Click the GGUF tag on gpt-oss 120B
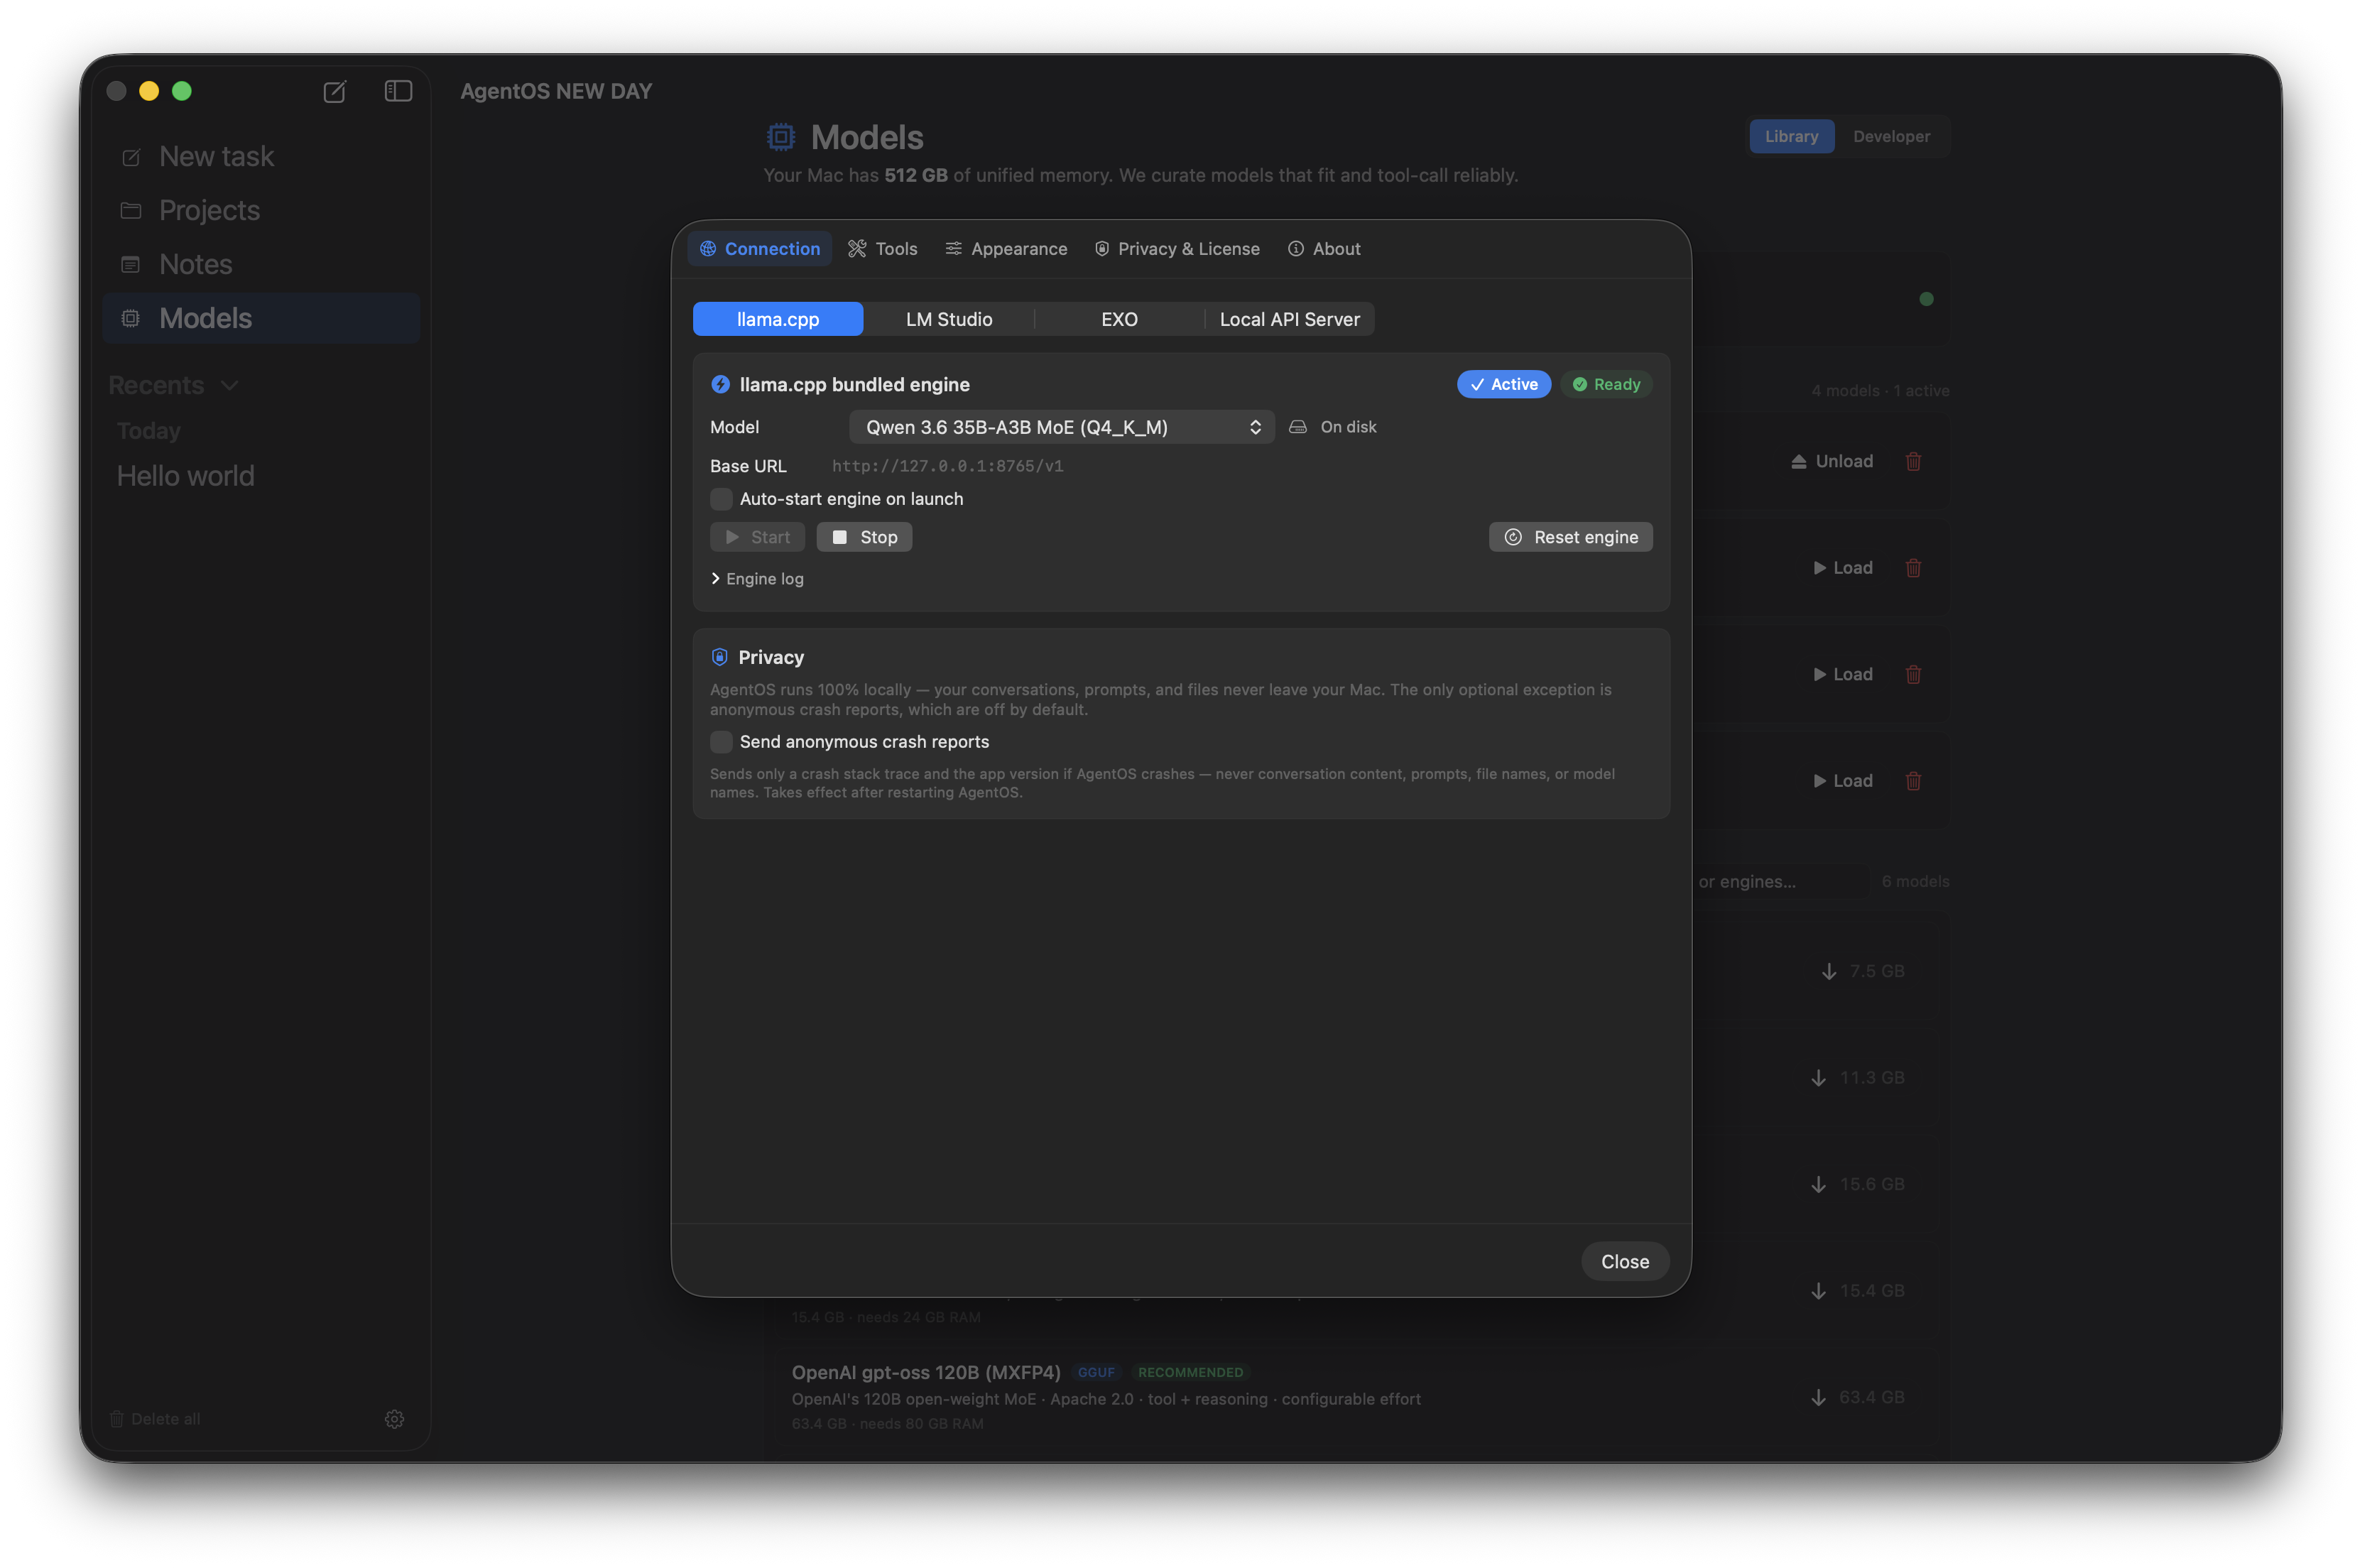The image size is (2362, 1568). click(x=1095, y=1372)
